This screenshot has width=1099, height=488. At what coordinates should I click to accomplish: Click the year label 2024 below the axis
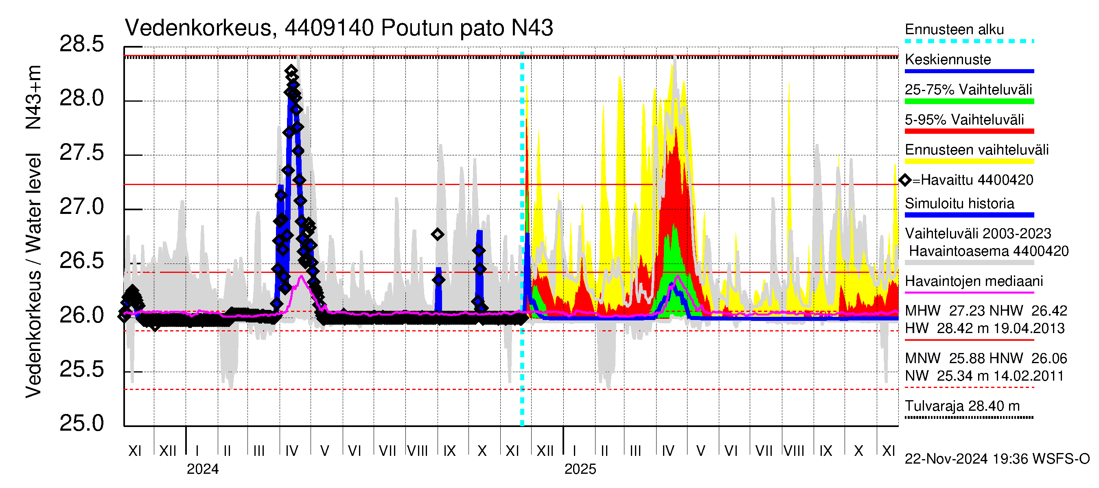203,469
